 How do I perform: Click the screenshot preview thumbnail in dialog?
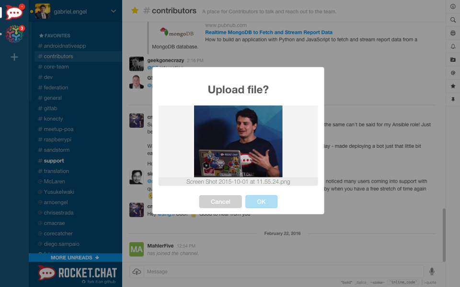click(x=238, y=141)
